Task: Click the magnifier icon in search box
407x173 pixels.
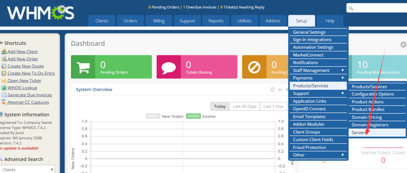Action: pos(351,8)
